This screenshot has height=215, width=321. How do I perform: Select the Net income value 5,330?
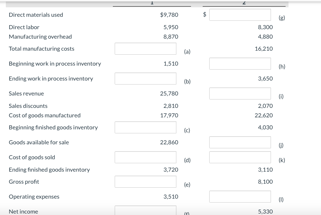click(x=265, y=211)
